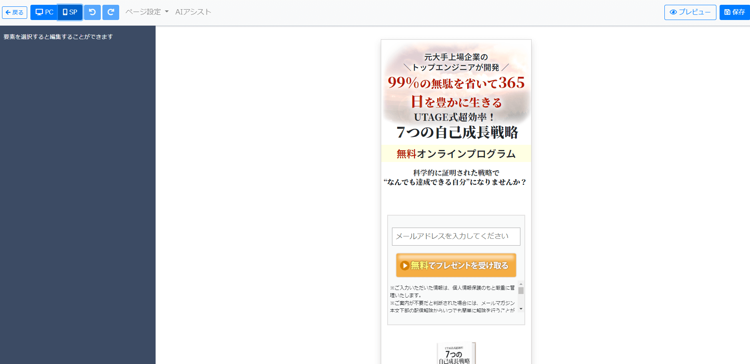Viewport: 750px width, 364px height.
Task: Click the undo arrow icon
Action: 92,12
